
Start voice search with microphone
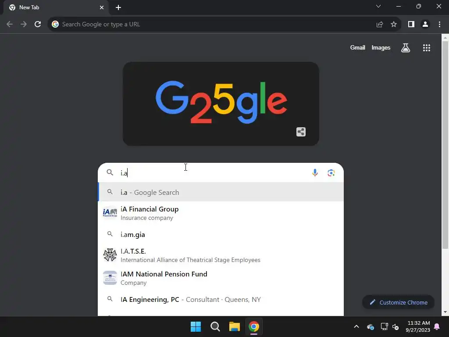click(x=315, y=173)
